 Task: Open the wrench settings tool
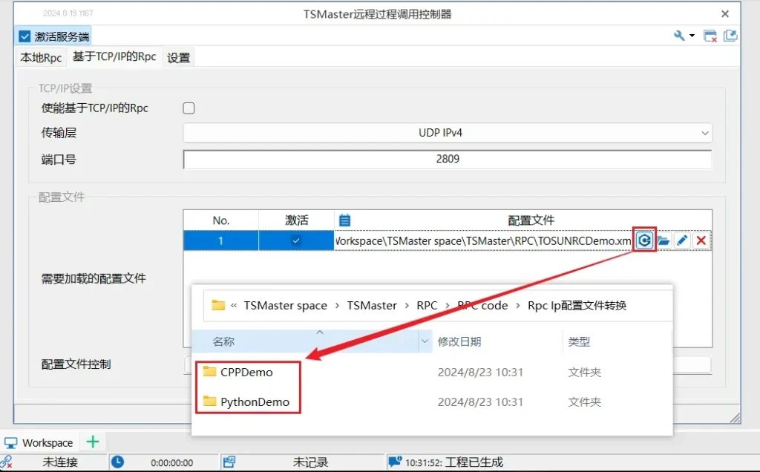pos(678,36)
